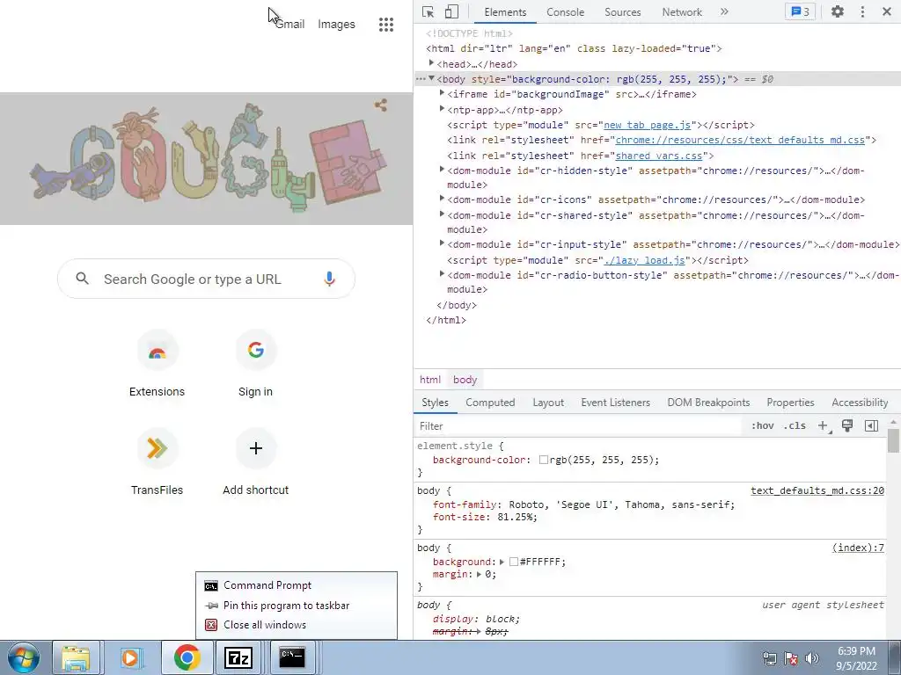This screenshot has width=901, height=675.
Task: Activate the inspect element picker icon
Action: (428, 11)
